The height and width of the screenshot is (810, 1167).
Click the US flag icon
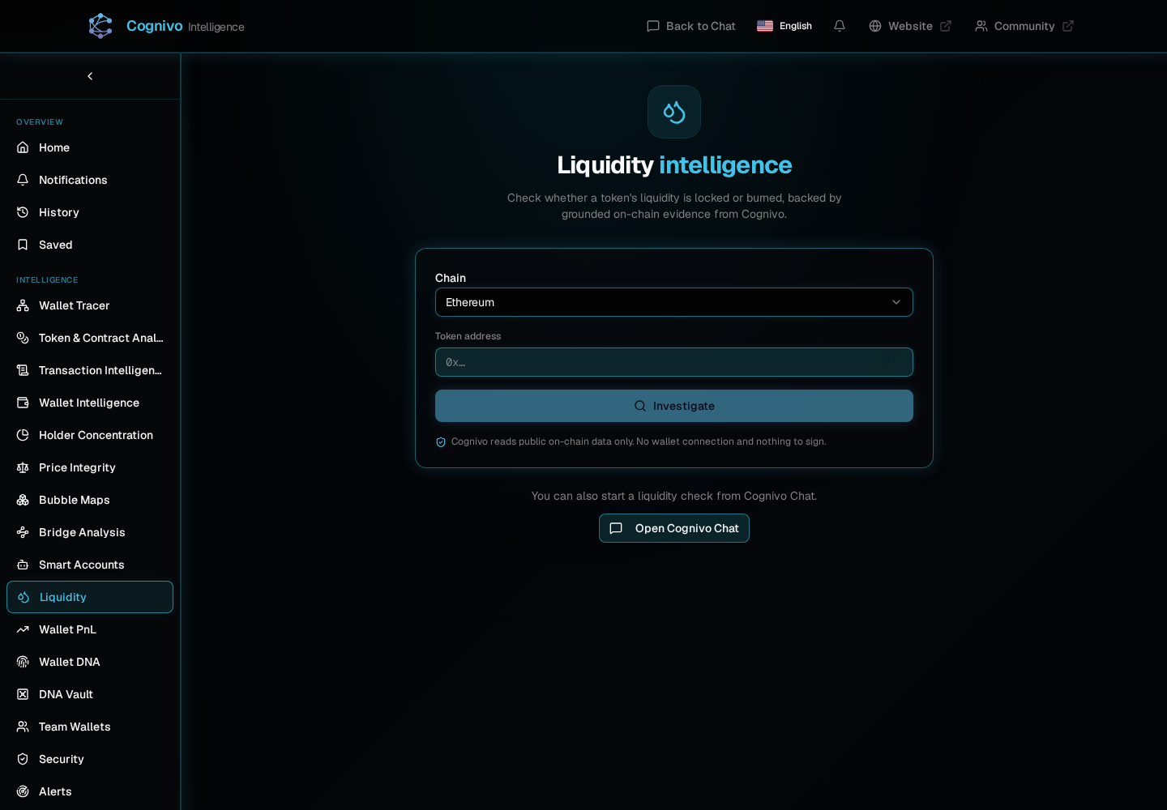(x=765, y=26)
